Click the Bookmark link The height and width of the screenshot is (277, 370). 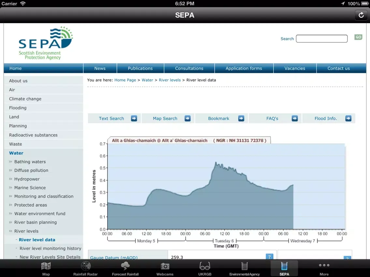pos(219,118)
